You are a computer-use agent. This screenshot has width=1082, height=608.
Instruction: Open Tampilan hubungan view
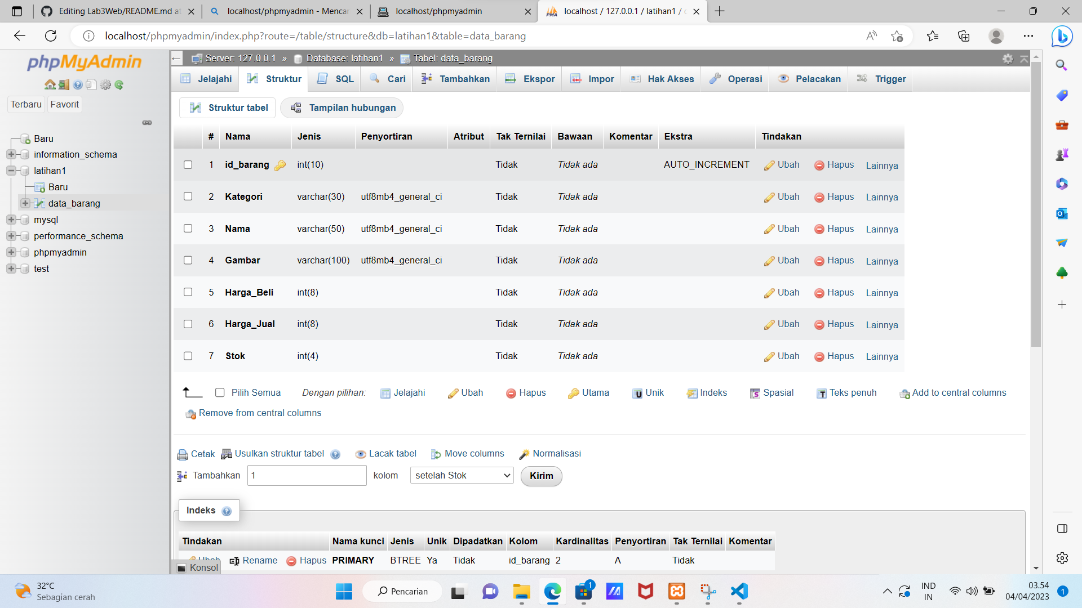pos(342,108)
